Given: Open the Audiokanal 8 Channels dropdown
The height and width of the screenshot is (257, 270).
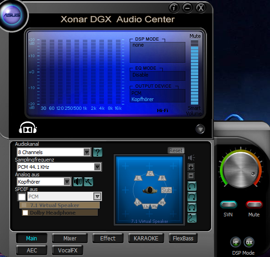Looking at the screenshot, I should click(x=54, y=152).
